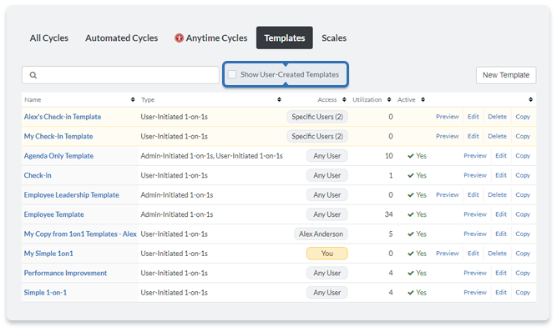Open My Copy from 1on1 Templates - Alex
This screenshot has width=557, height=332.
(x=80, y=234)
